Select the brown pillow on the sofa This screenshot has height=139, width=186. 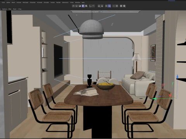pos(138,75)
